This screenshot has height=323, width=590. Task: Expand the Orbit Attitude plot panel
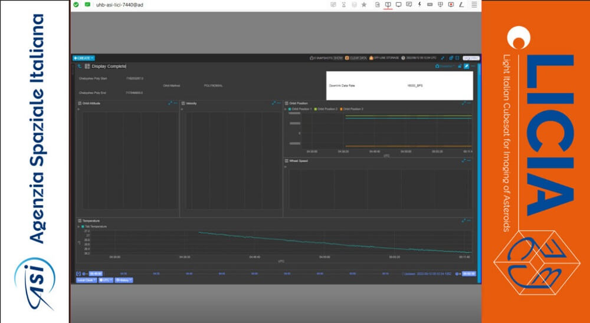[x=170, y=103]
